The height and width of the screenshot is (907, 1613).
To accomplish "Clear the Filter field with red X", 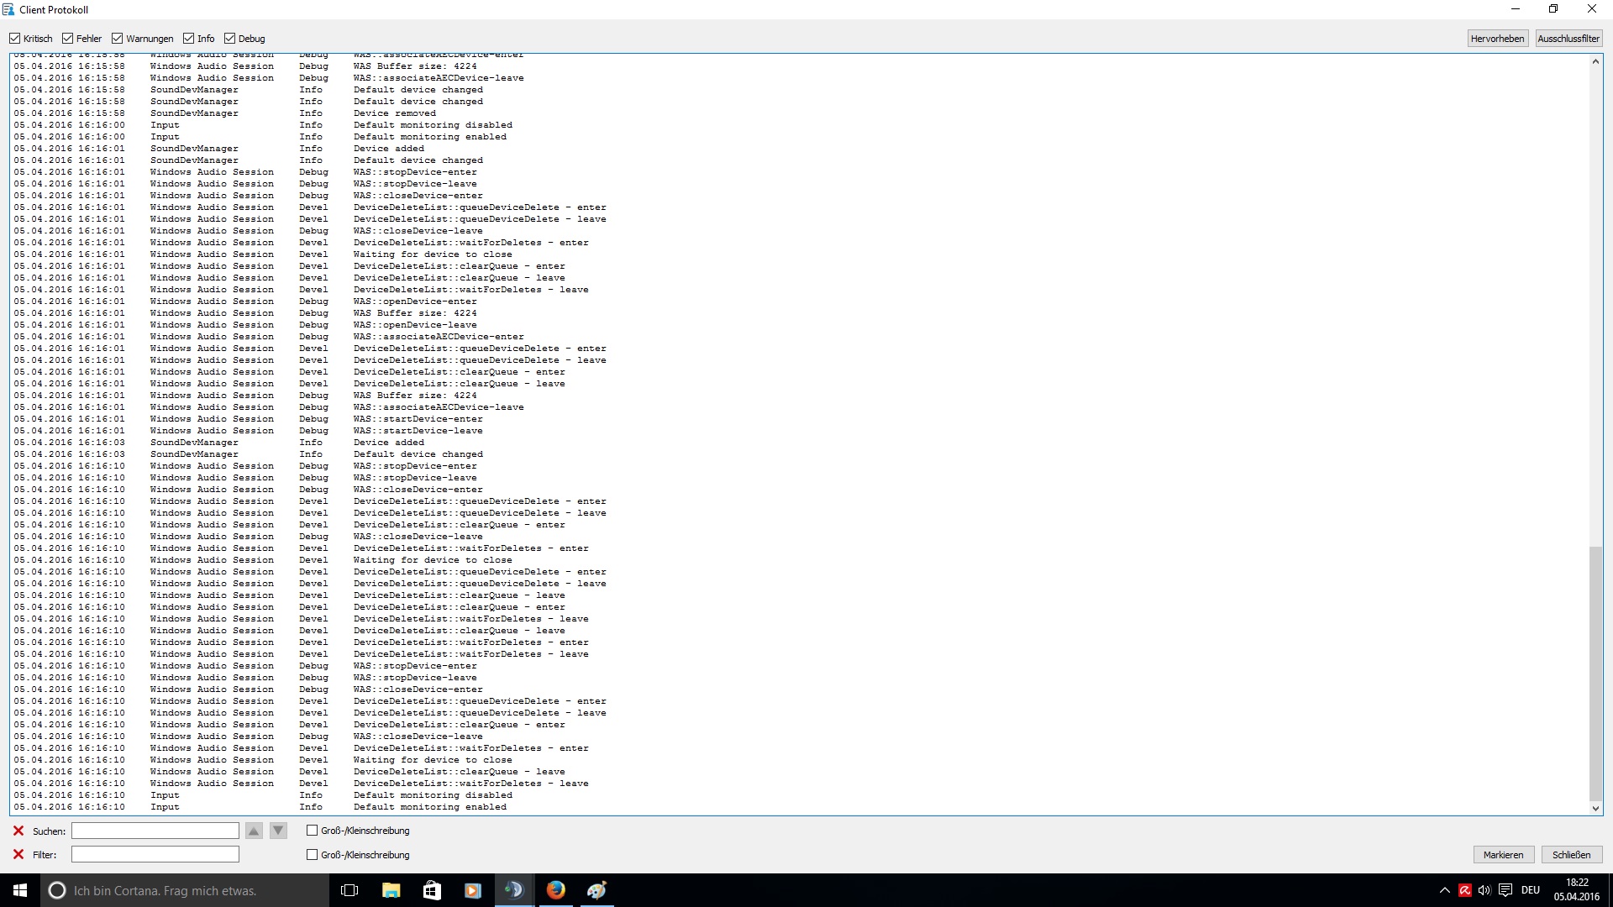I will (x=18, y=854).
